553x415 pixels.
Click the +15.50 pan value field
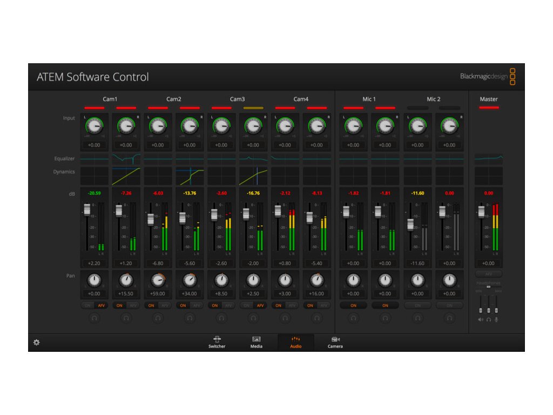coord(126,293)
